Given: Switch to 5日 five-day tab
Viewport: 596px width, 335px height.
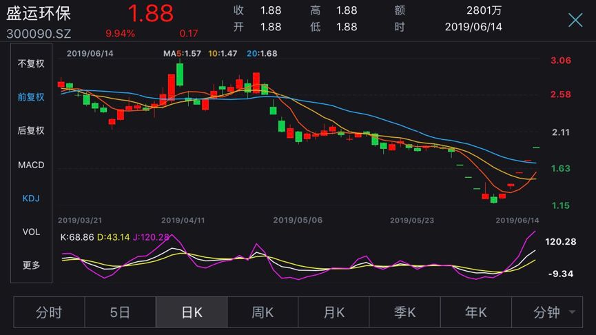Looking at the screenshot, I should pos(120,312).
